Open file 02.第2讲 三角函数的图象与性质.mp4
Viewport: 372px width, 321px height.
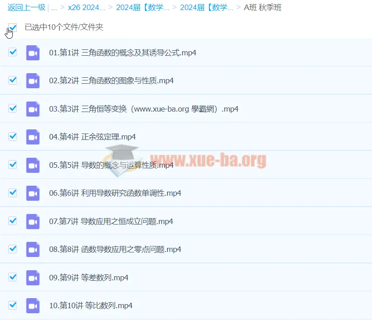111,80
